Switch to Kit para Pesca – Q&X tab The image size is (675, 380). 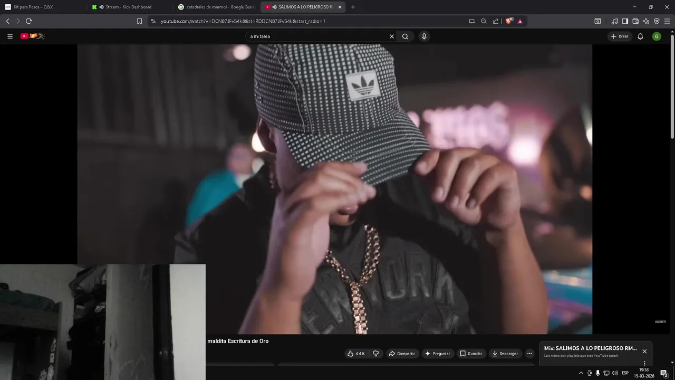pyautogui.click(x=42, y=7)
